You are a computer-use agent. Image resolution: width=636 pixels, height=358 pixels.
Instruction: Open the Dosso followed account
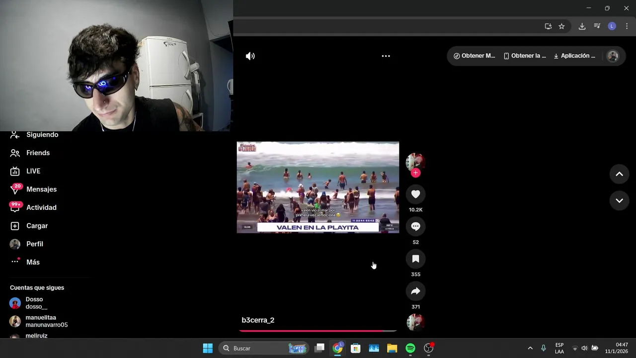click(x=29, y=303)
